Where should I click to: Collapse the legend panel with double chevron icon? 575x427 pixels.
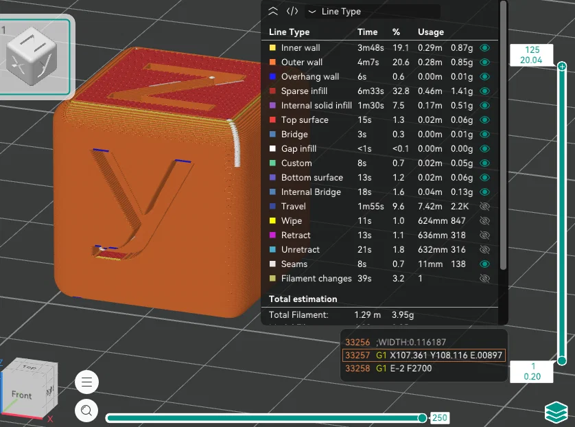coord(273,12)
